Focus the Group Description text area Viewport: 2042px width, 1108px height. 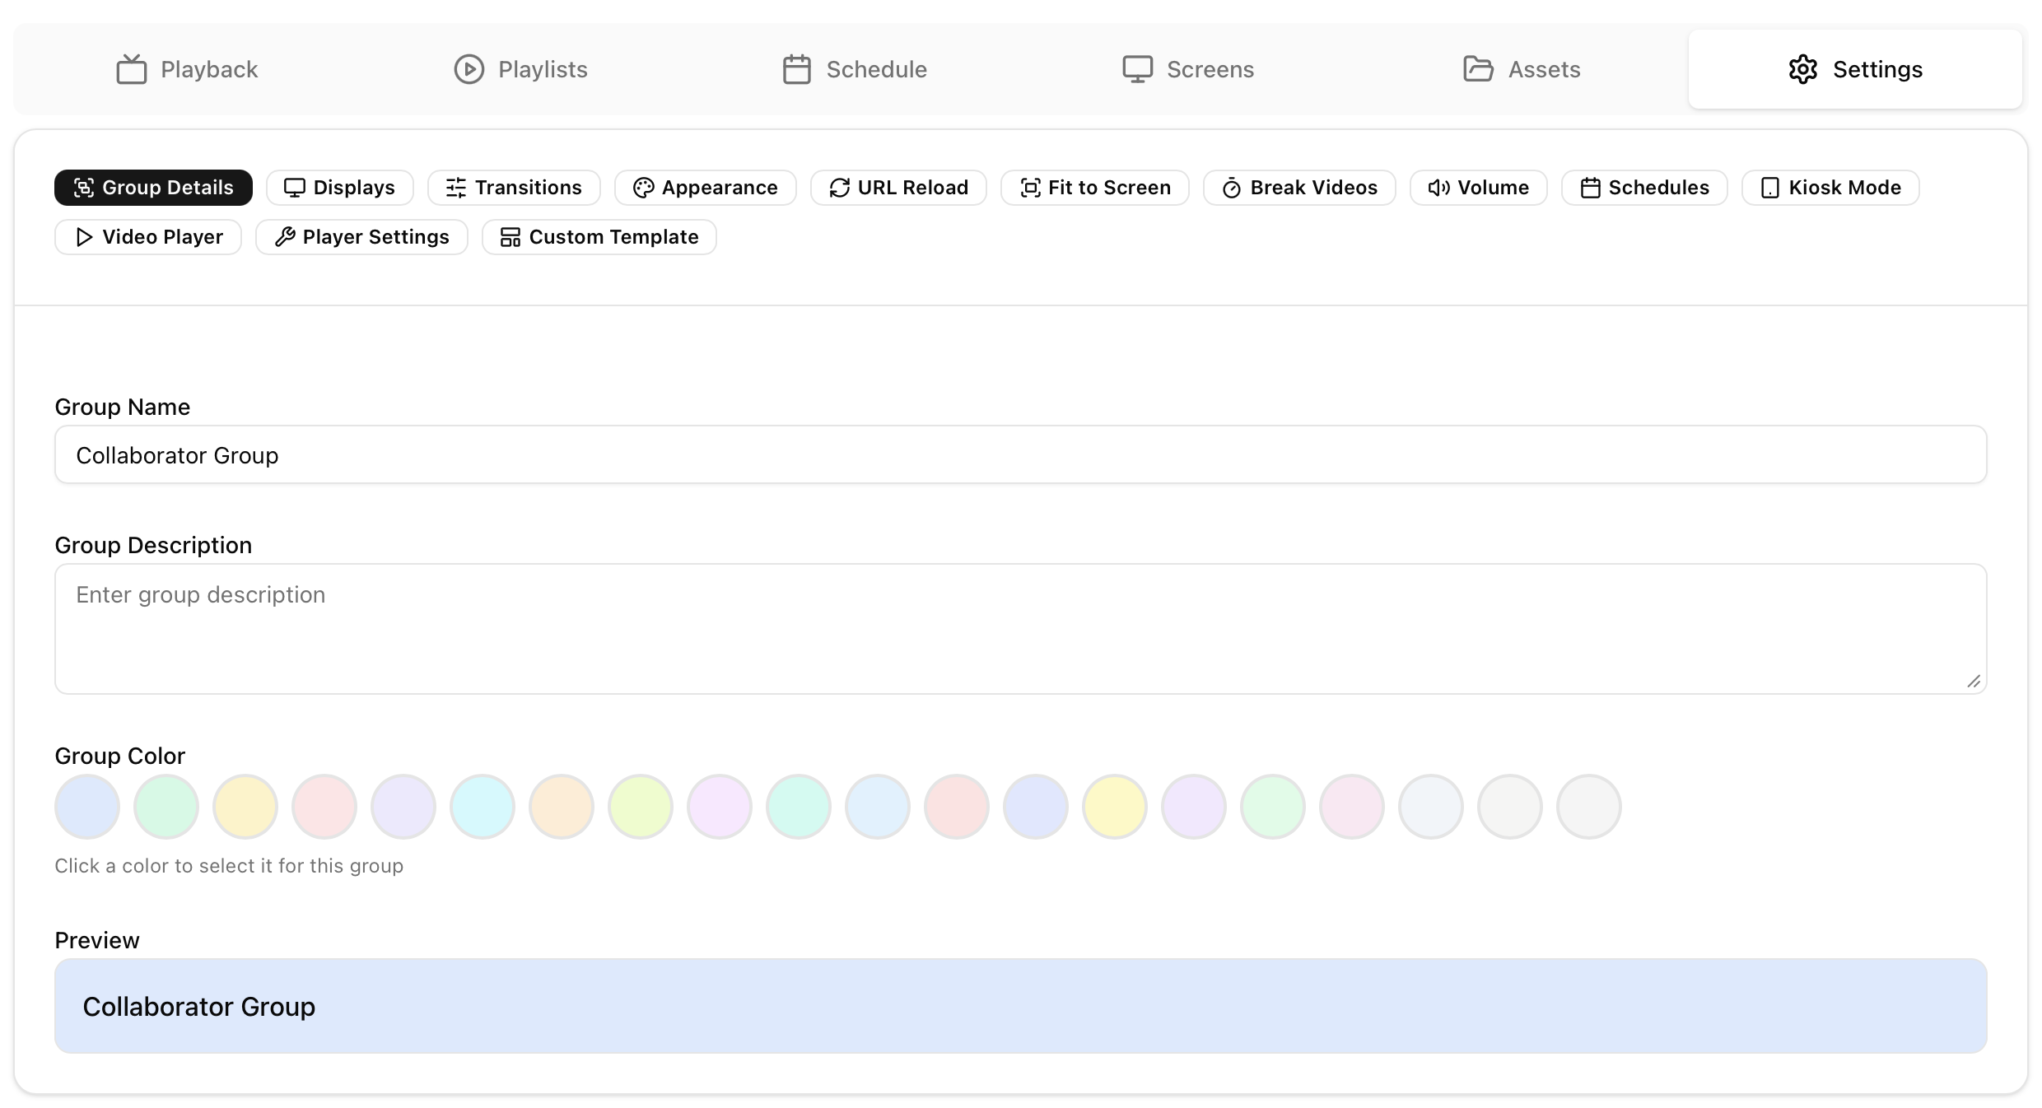tap(1020, 629)
